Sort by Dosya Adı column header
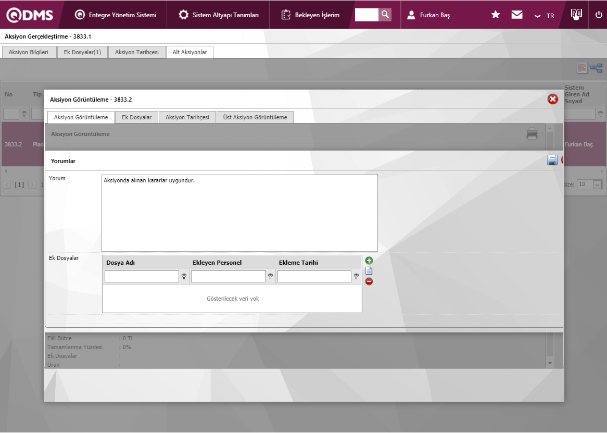 point(121,263)
